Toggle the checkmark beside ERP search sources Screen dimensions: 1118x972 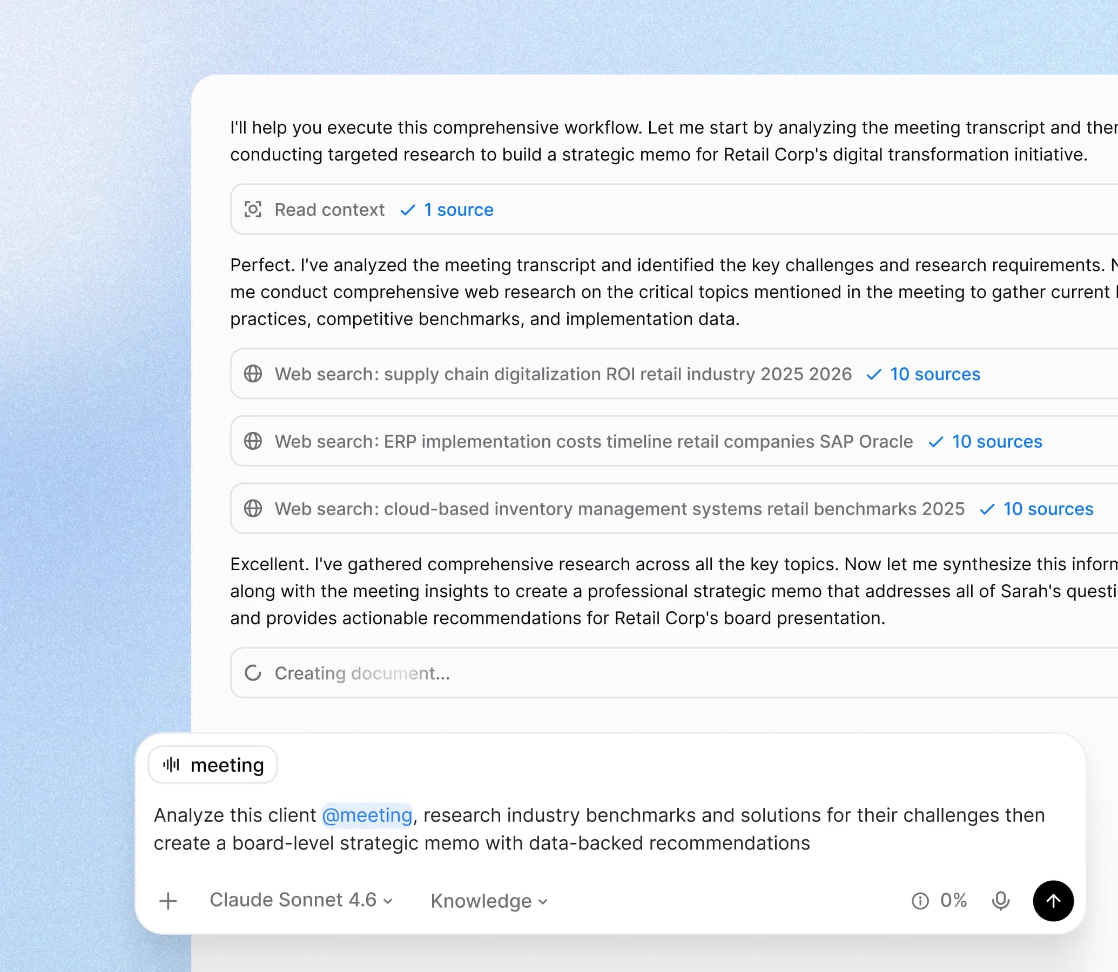tap(937, 441)
